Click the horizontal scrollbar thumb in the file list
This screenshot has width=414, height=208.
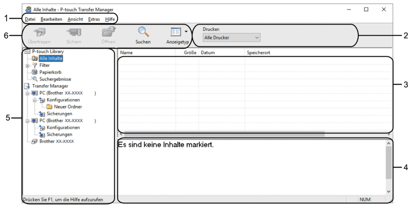pos(224,134)
